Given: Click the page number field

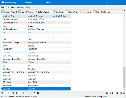Looking at the screenshot, I should [x=114, y=93].
